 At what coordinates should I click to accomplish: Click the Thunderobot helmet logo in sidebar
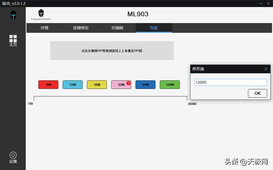(13, 15)
